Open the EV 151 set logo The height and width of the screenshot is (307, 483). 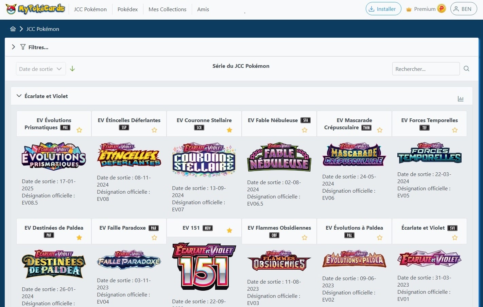204,266
